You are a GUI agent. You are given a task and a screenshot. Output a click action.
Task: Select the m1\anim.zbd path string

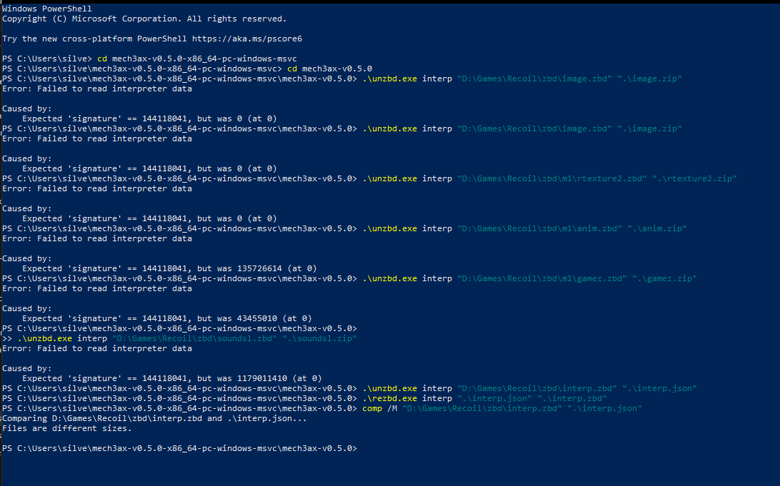click(x=540, y=228)
